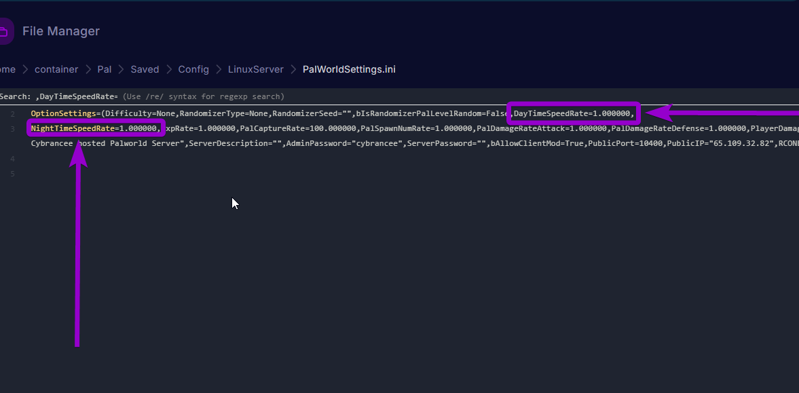Open the container folder breadcrumb
This screenshot has height=393, width=799.
[56, 69]
